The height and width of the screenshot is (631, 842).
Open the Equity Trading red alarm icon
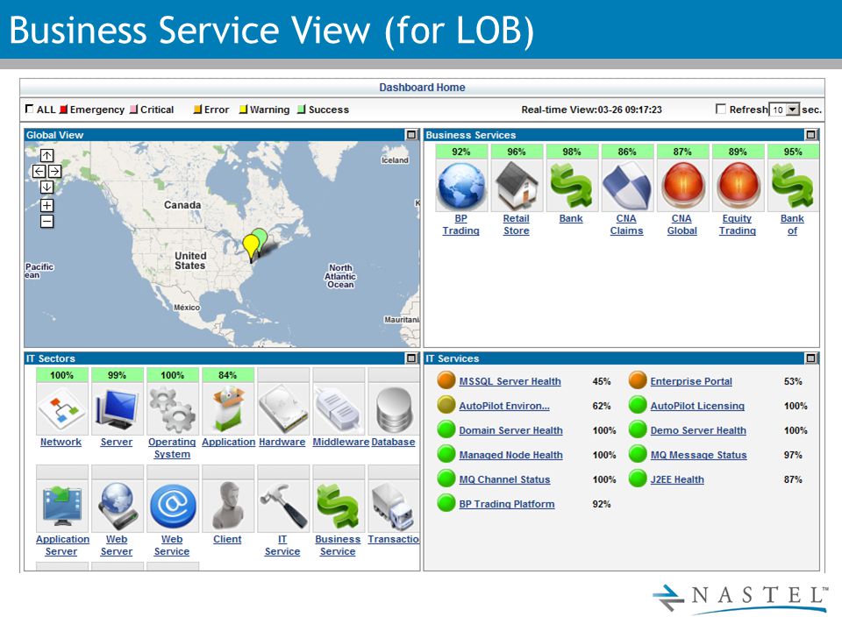[738, 186]
